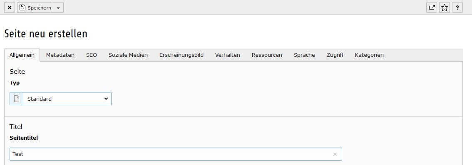The height and width of the screenshot is (165, 472).
Task: Switch to the Verhalten tab
Action: (x=228, y=55)
